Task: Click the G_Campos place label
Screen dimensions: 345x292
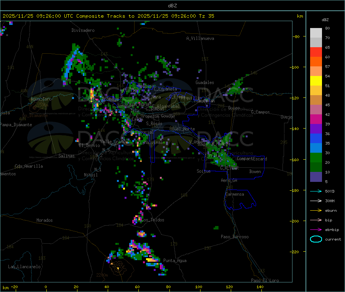Action: [261, 112]
